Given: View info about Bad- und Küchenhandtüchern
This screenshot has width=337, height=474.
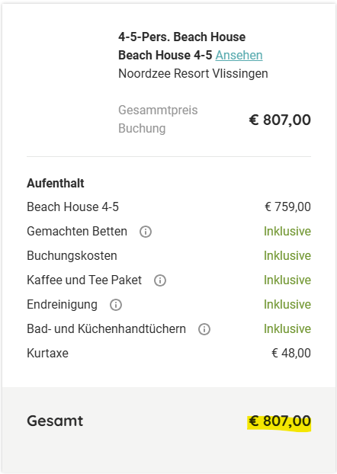Looking at the screenshot, I should (204, 329).
